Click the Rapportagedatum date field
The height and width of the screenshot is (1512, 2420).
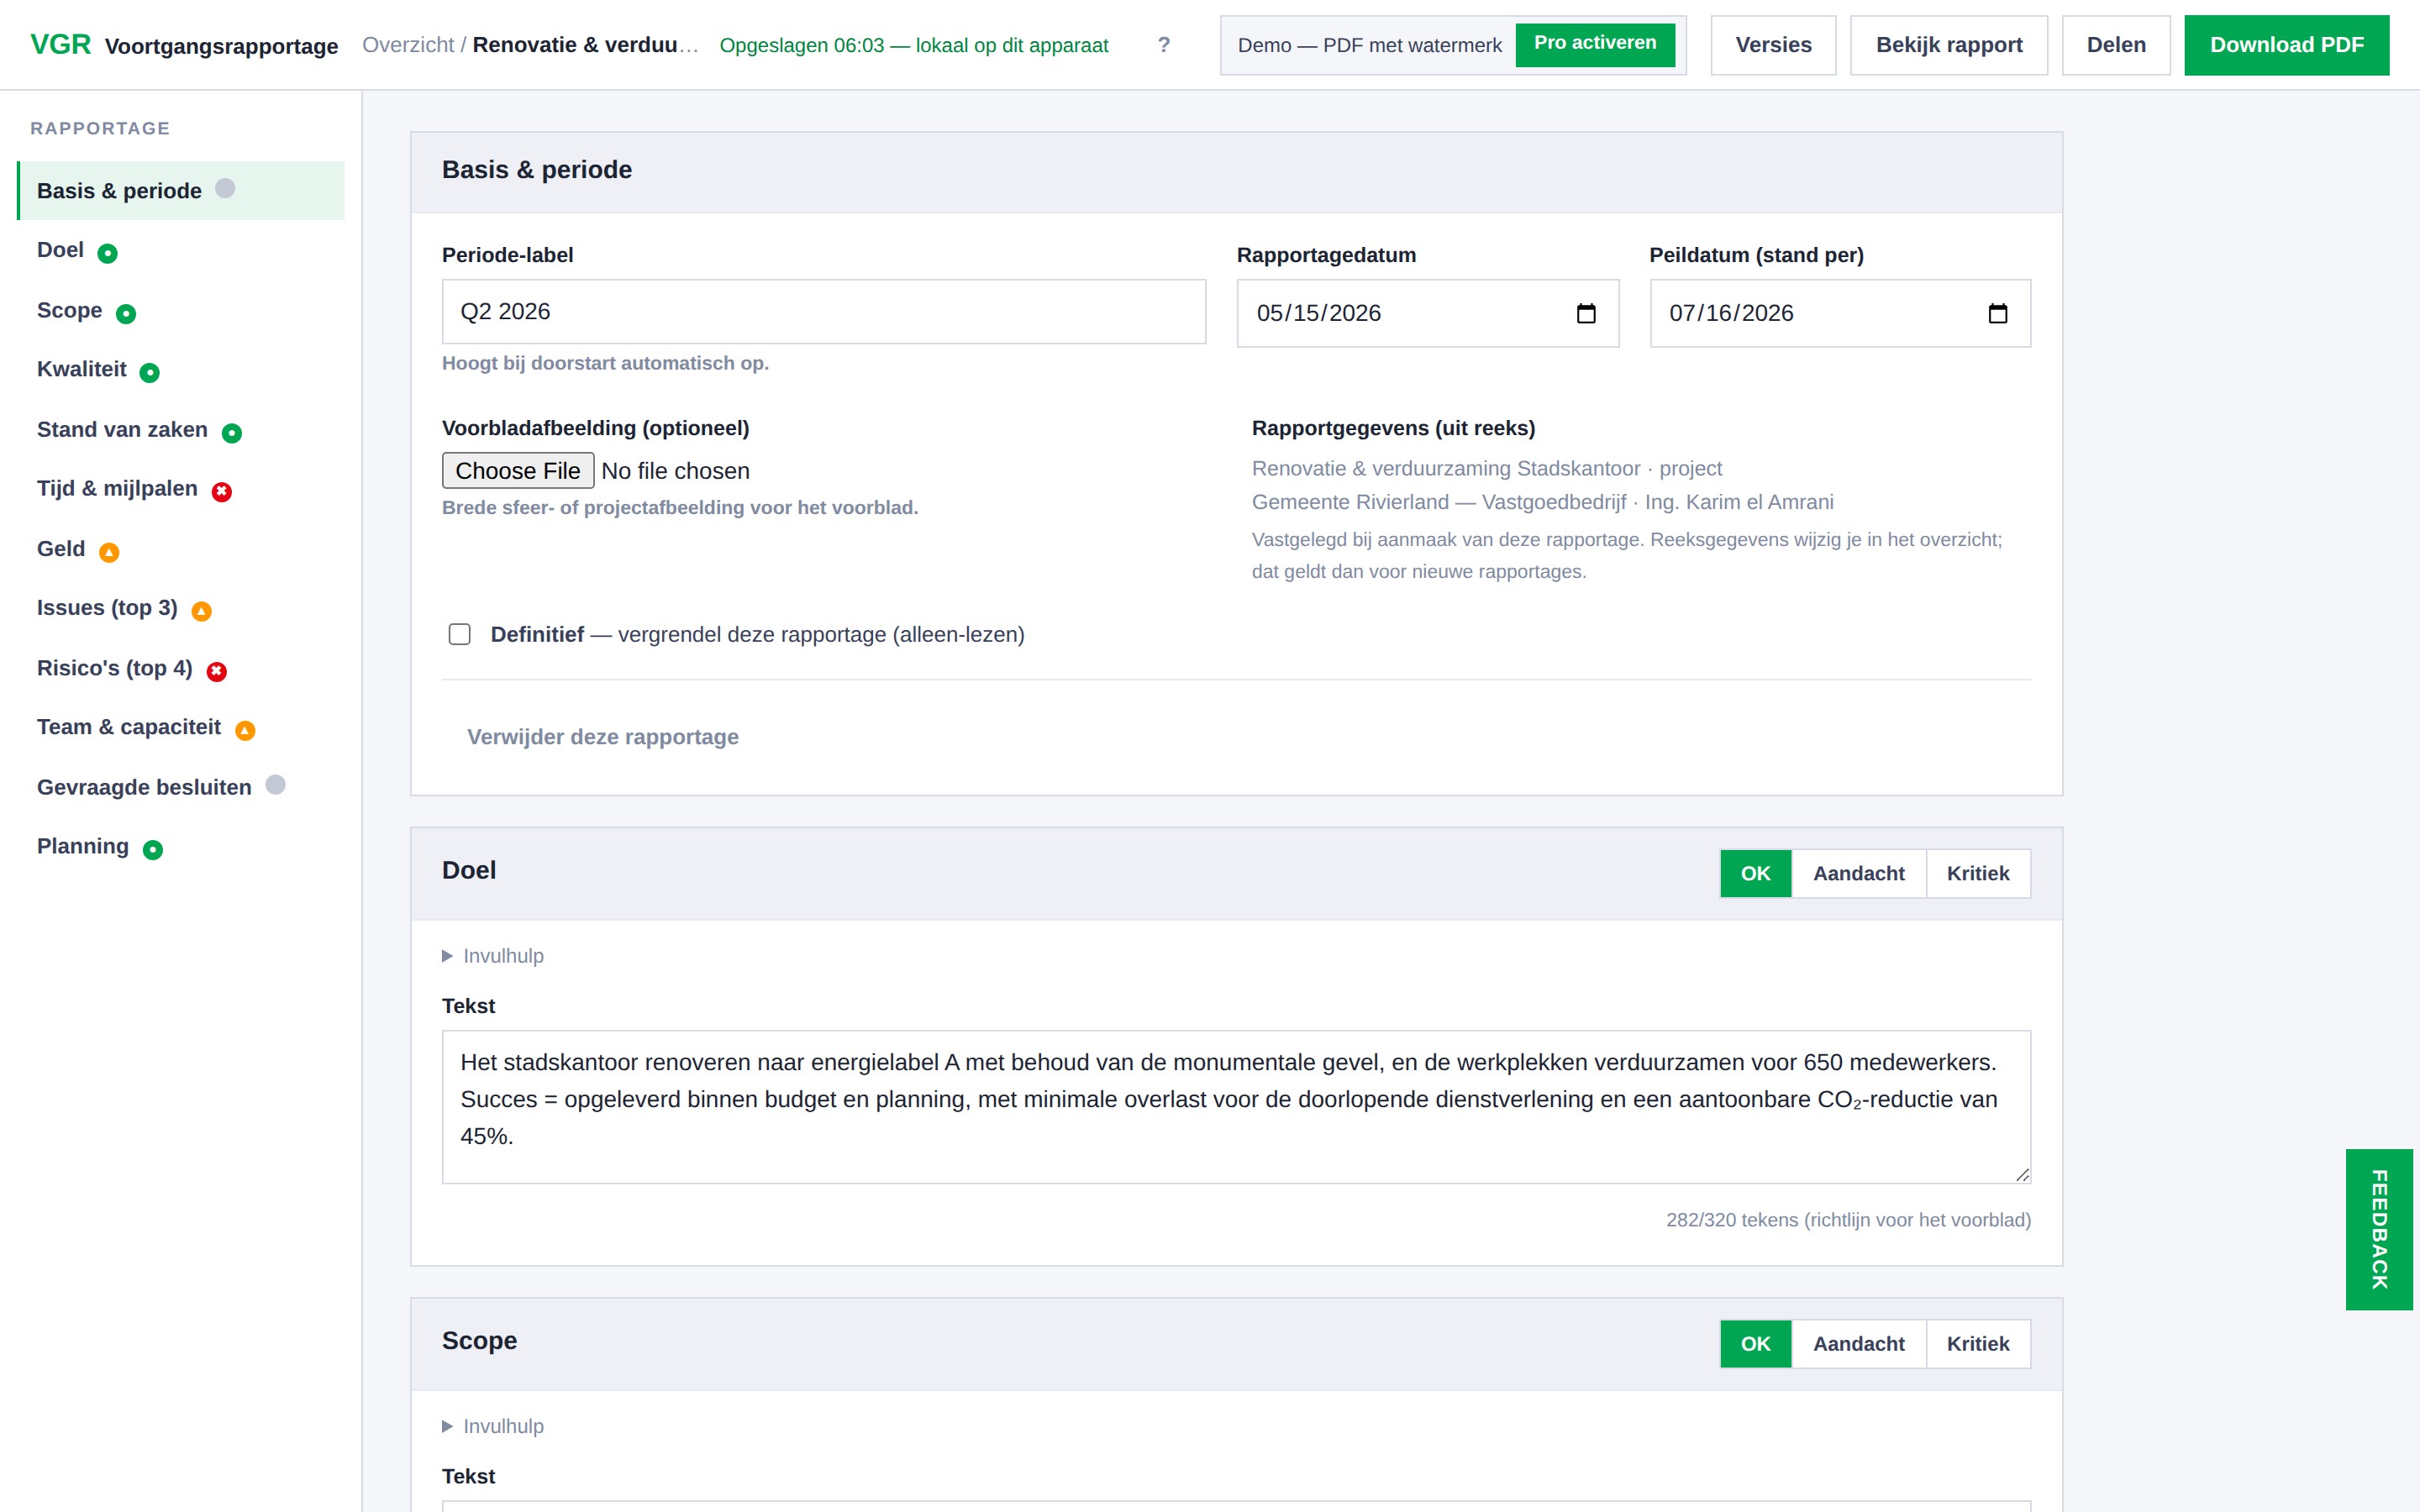pos(1427,314)
